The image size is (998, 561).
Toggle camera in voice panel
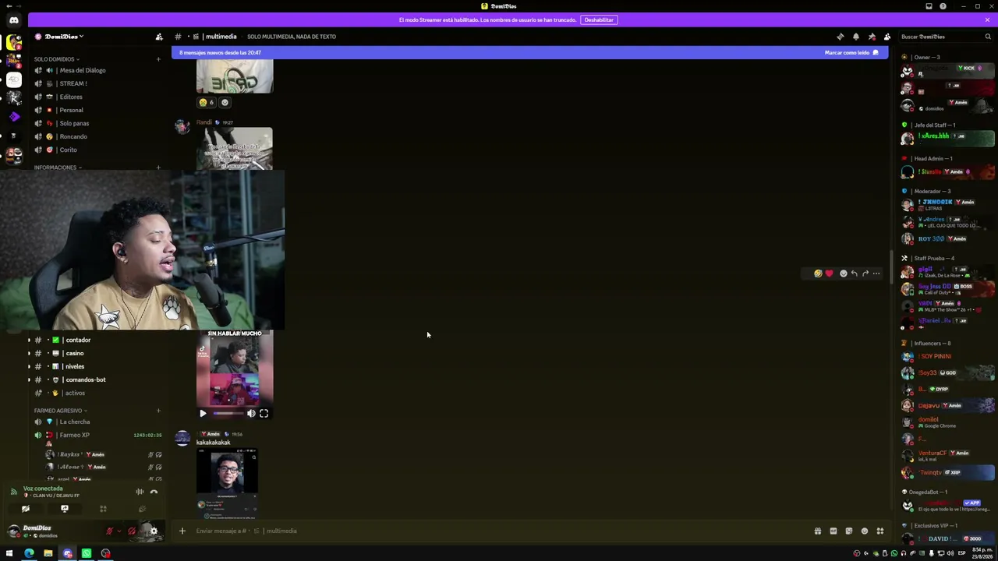coord(26,509)
